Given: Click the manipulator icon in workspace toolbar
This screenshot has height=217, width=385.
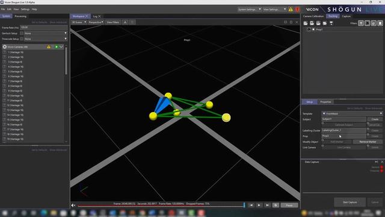Looking at the screenshot, I should (125, 22).
